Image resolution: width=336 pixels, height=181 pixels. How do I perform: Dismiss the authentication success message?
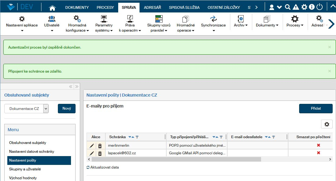click(x=329, y=47)
